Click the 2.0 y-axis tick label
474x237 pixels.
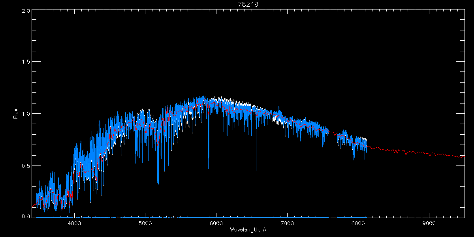coord(25,11)
